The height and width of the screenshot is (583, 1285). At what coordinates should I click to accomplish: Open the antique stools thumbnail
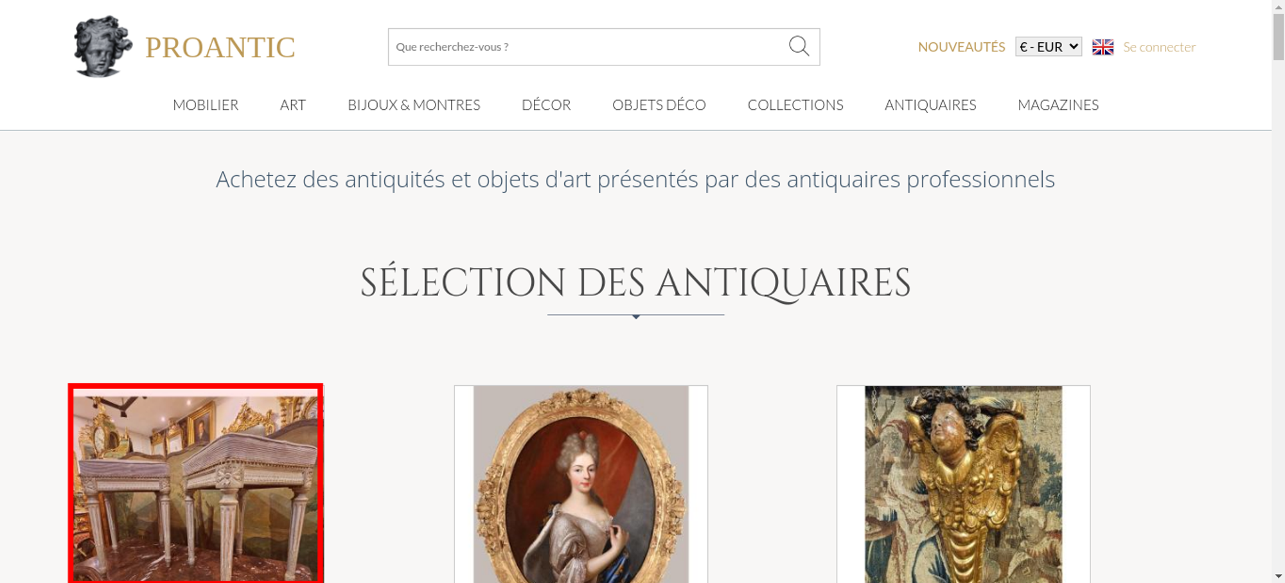point(196,484)
